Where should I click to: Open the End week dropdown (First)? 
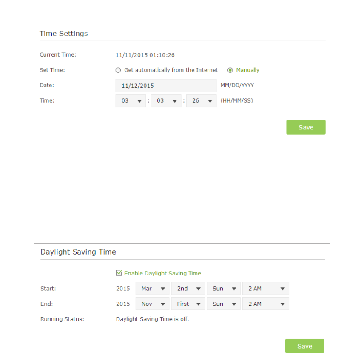[188, 304]
